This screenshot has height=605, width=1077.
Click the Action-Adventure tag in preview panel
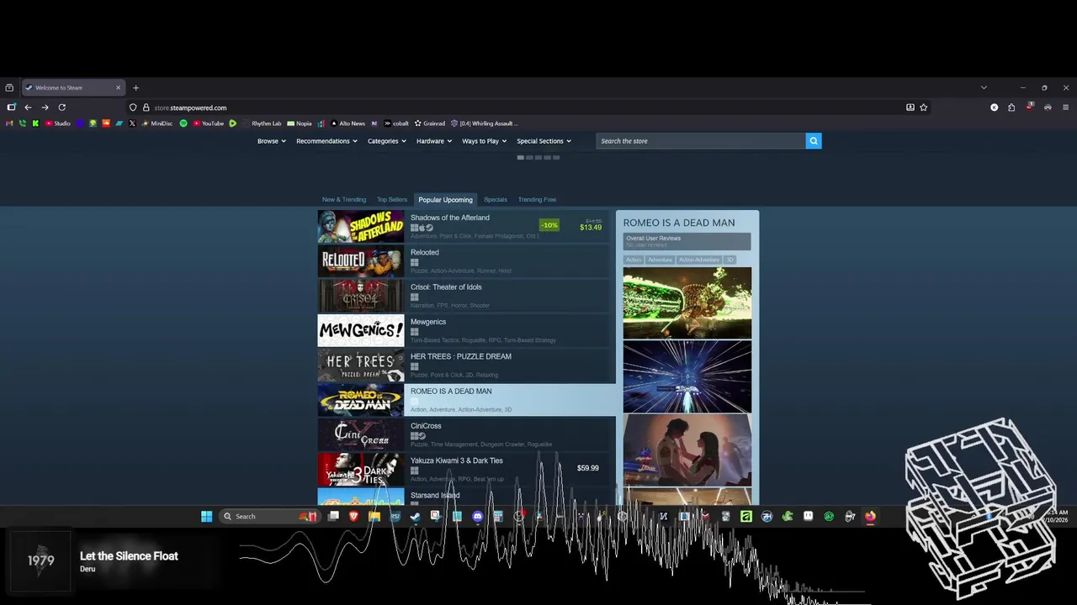click(x=699, y=260)
